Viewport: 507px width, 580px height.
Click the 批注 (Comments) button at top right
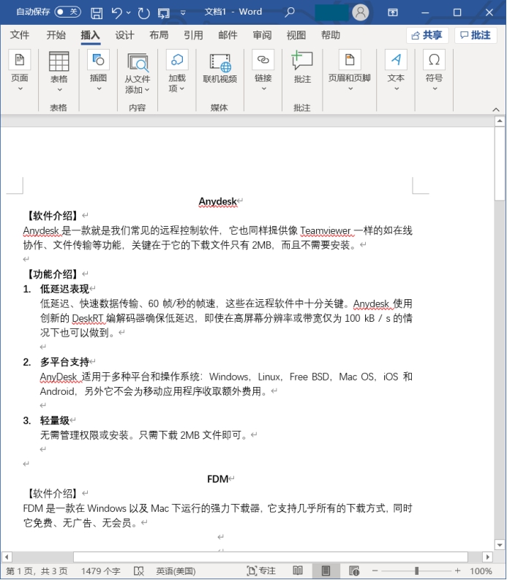[x=475, y=35]
